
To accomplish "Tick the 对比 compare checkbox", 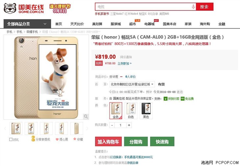I will [x=11, y=139].
